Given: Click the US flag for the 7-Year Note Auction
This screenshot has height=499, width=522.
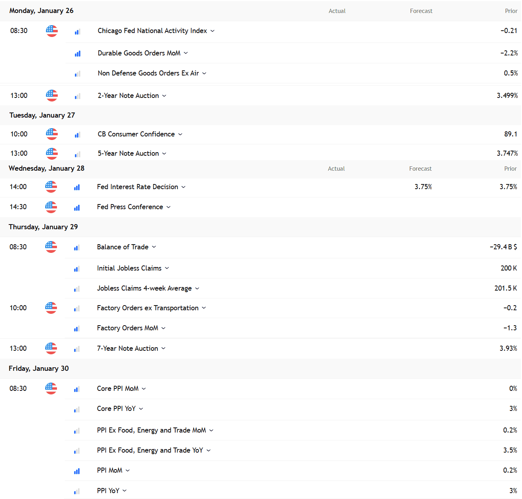Looking at the screenshot, I should pos(51,348).
